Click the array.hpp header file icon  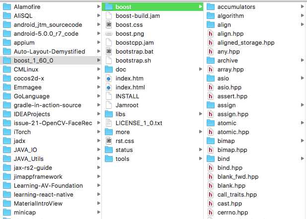[211, 70]
